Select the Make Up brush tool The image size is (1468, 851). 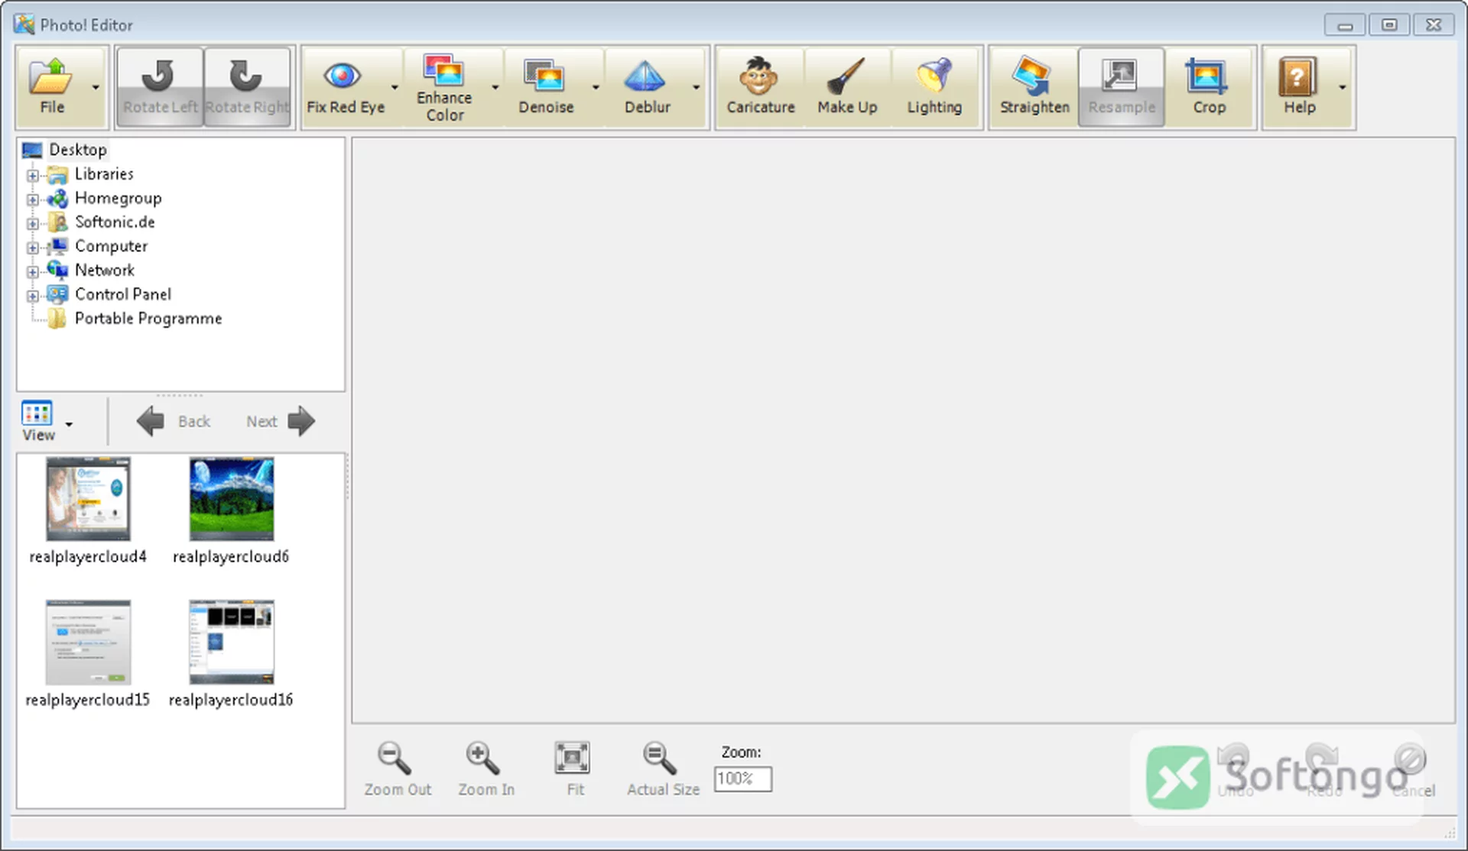coord(847,86)
